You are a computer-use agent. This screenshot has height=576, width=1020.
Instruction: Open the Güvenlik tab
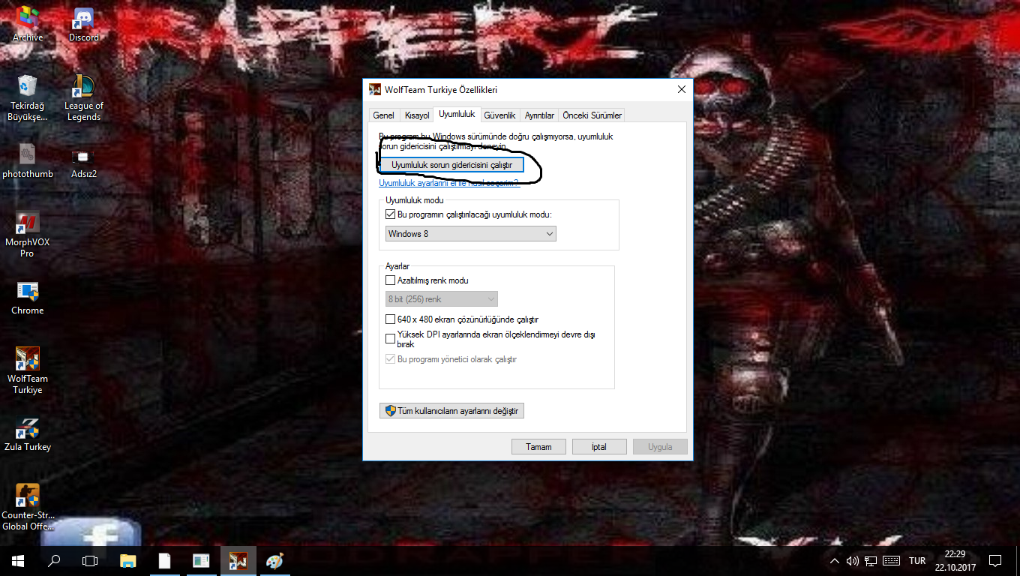tap(499, 115)
